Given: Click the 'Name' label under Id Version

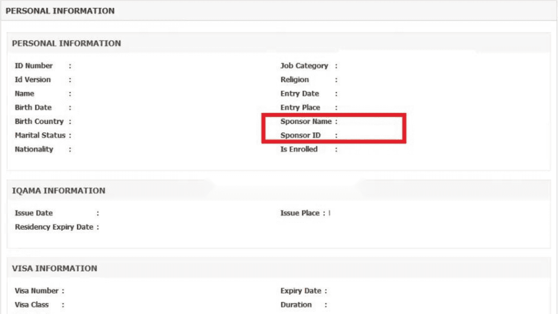Looking at the screenshot, I should click(25, 94).
